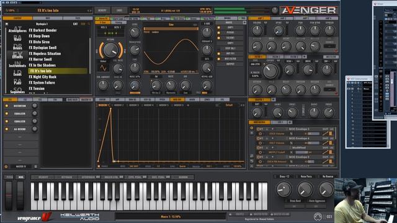Screen dimensions: 397x223
Task: Click the AMP Pan knob
Action: click(x=300, y=30)
